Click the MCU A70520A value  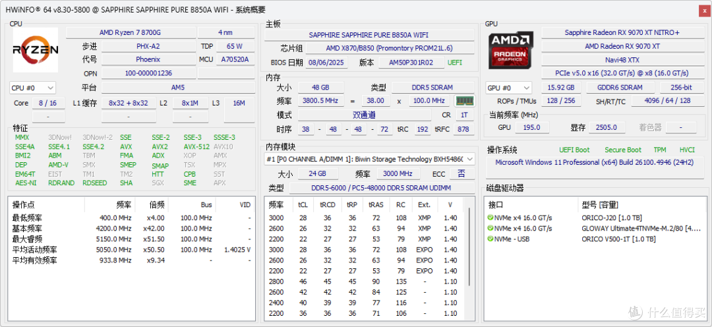(x=235, y=59)
